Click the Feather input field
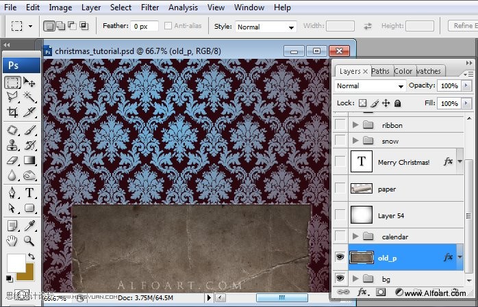Screen dimensions: 478x307 tap(145, 26)
